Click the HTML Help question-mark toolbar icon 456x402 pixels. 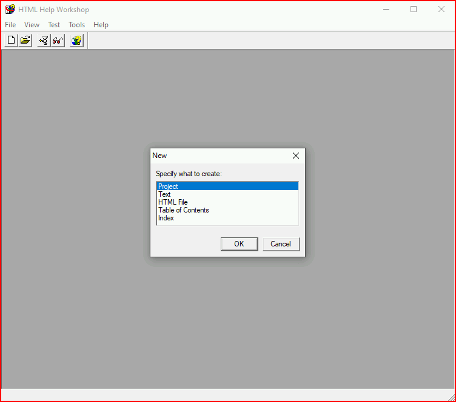click(x=77, y=41)
